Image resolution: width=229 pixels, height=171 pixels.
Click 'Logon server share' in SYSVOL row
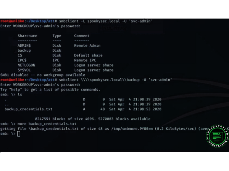tap(94, 70)
